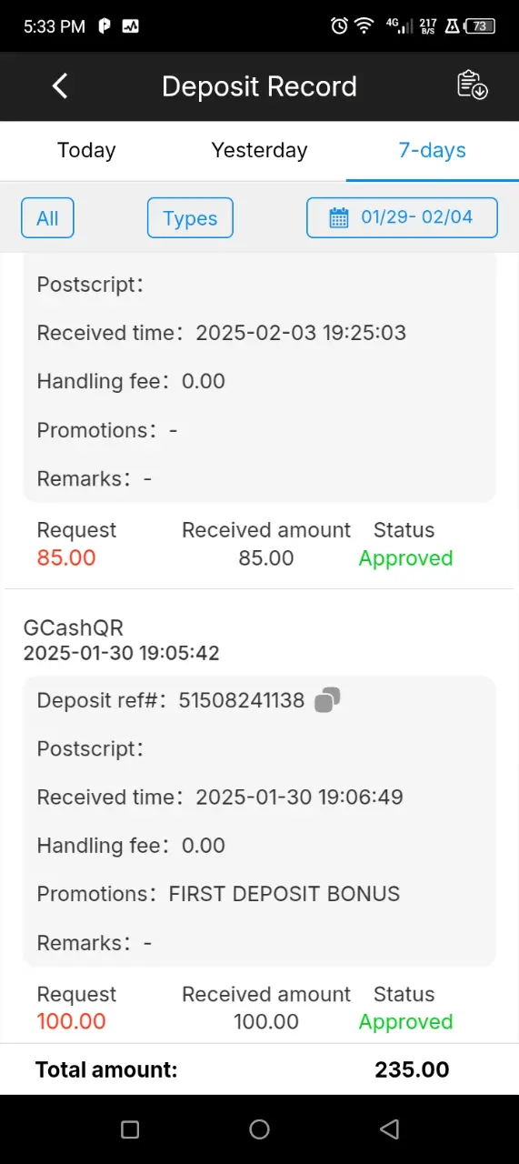The width and height of the screenshot is (519, 1164).
Task: Tap the calendar icon in date range
Action: pos(338,218)
